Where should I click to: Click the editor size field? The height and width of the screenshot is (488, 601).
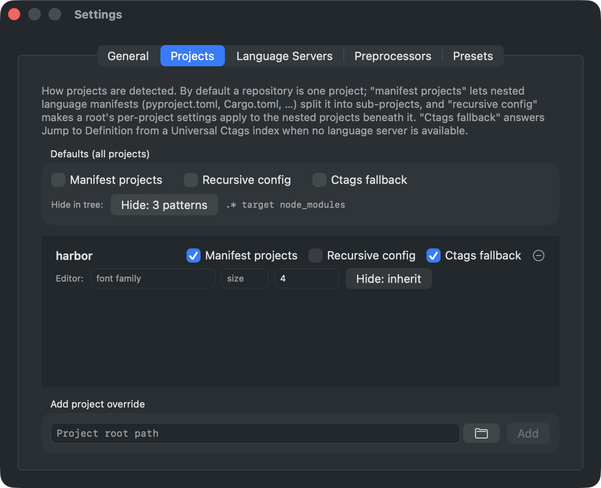245,278
